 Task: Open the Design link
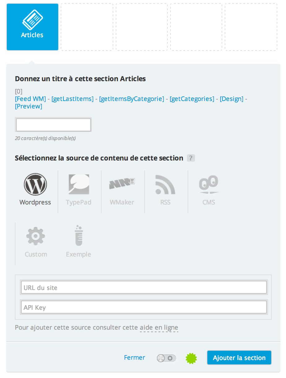[x=232, y=99]
